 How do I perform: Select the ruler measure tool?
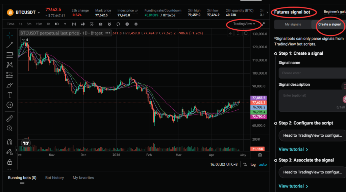tap(9, 118)
